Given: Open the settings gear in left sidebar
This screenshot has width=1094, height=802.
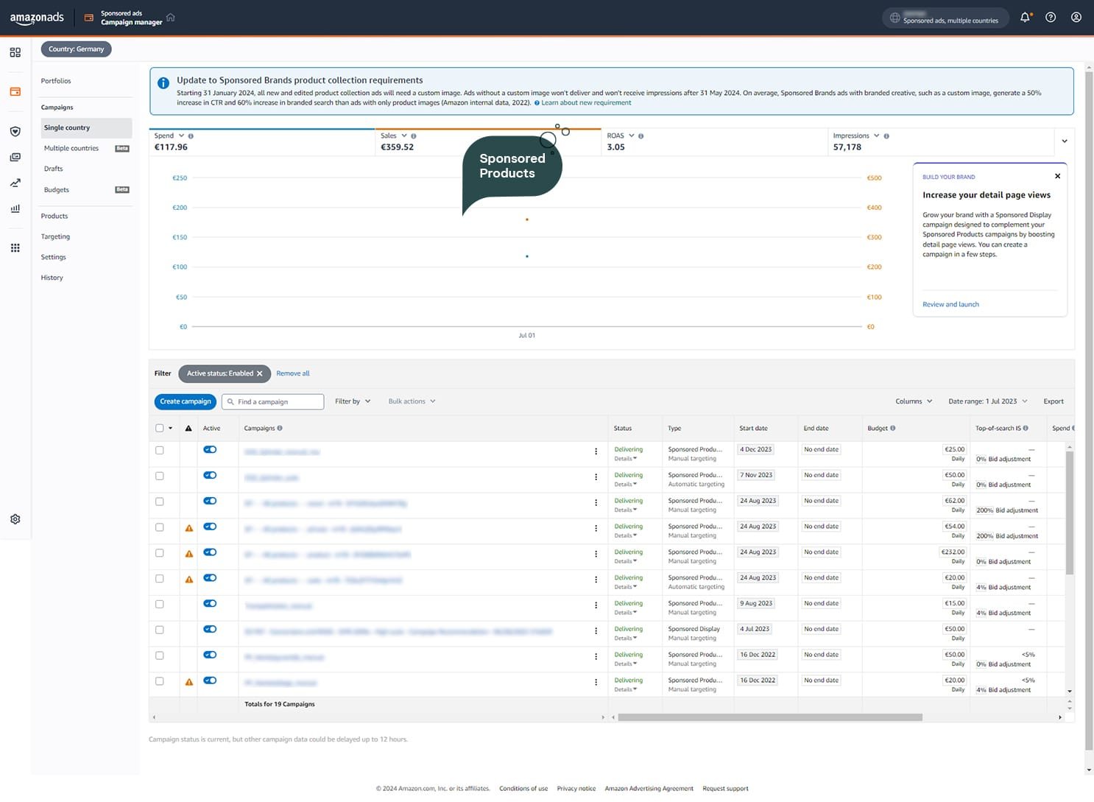Looking at the screenshot, I should point(15,519).
